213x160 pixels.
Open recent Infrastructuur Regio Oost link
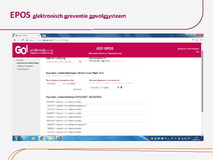point(99,61)
